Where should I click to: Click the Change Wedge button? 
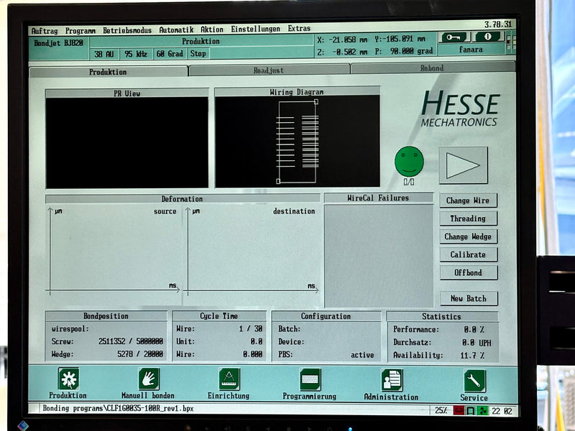(x=469, y=236)
